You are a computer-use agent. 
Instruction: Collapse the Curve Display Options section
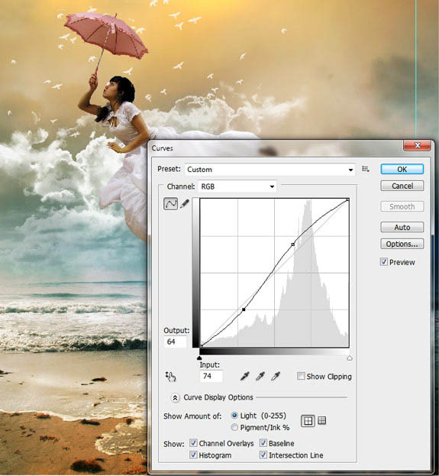pos(175,397)
